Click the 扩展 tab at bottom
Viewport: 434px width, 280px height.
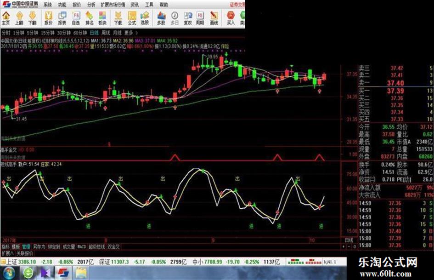[7, 253]
